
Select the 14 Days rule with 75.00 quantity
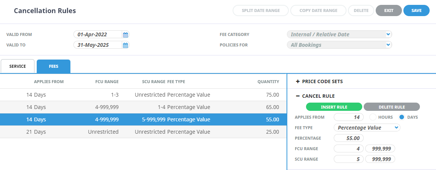[x=142, y=95]
